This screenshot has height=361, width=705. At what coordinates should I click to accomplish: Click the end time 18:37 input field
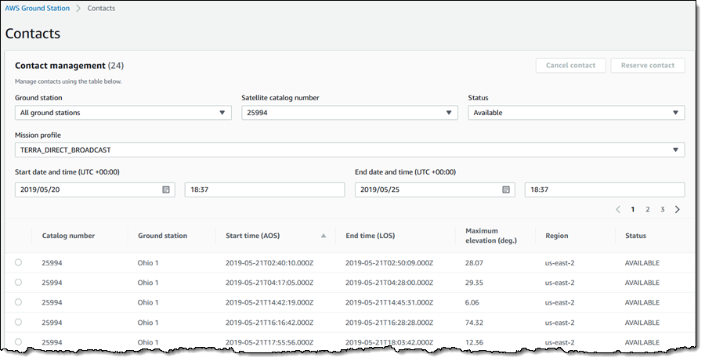coord(604,190)
